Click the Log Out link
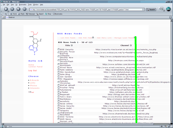Screen dimensions: 173x128 coord(32,71)
